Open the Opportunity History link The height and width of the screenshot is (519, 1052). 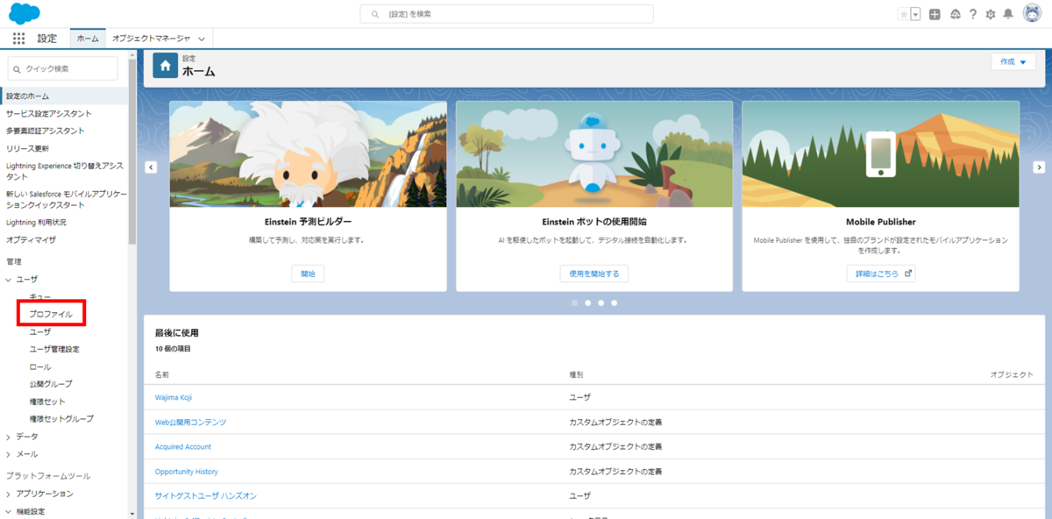click(187, 472)
